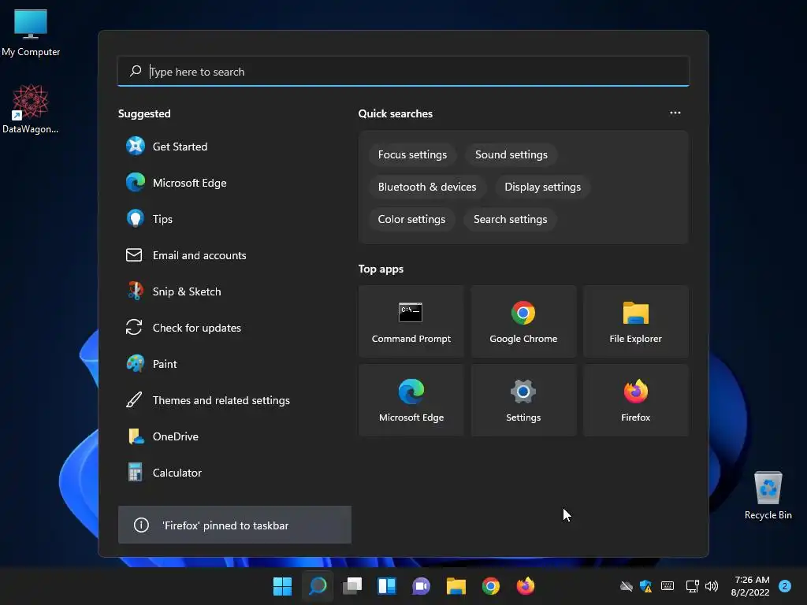Open Command Prompt in Top apps
This screenshot has height=605, width=807.
pos(411,321)
